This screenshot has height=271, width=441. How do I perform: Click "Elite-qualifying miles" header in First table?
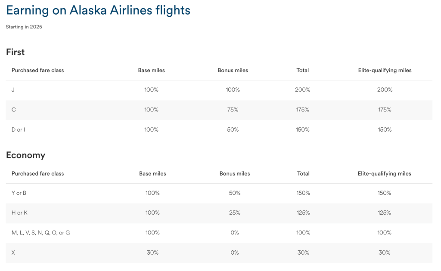[385, 70]
